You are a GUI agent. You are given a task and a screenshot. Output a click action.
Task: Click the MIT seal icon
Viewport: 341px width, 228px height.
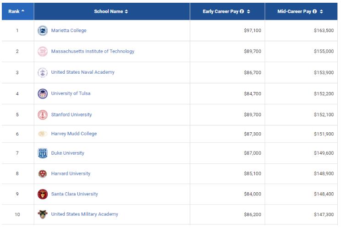[43, 51]
